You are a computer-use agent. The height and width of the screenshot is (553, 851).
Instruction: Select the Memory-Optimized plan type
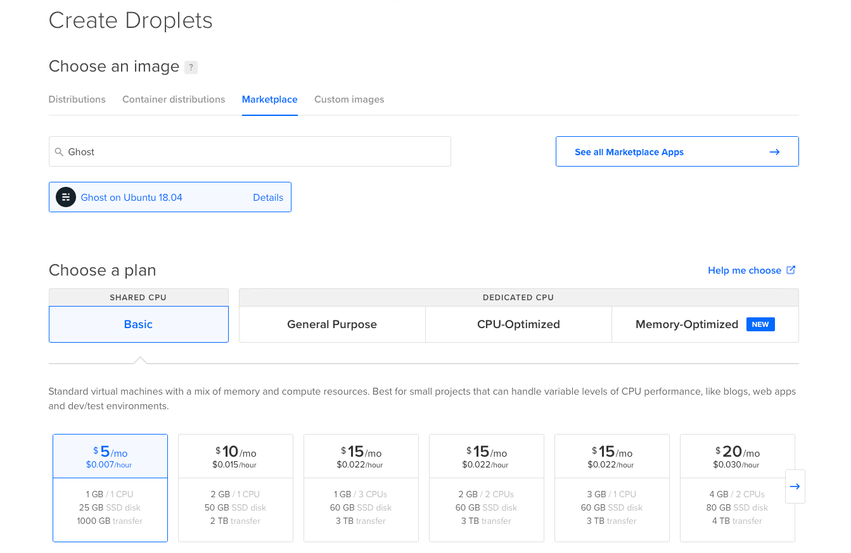coord(705,324)
